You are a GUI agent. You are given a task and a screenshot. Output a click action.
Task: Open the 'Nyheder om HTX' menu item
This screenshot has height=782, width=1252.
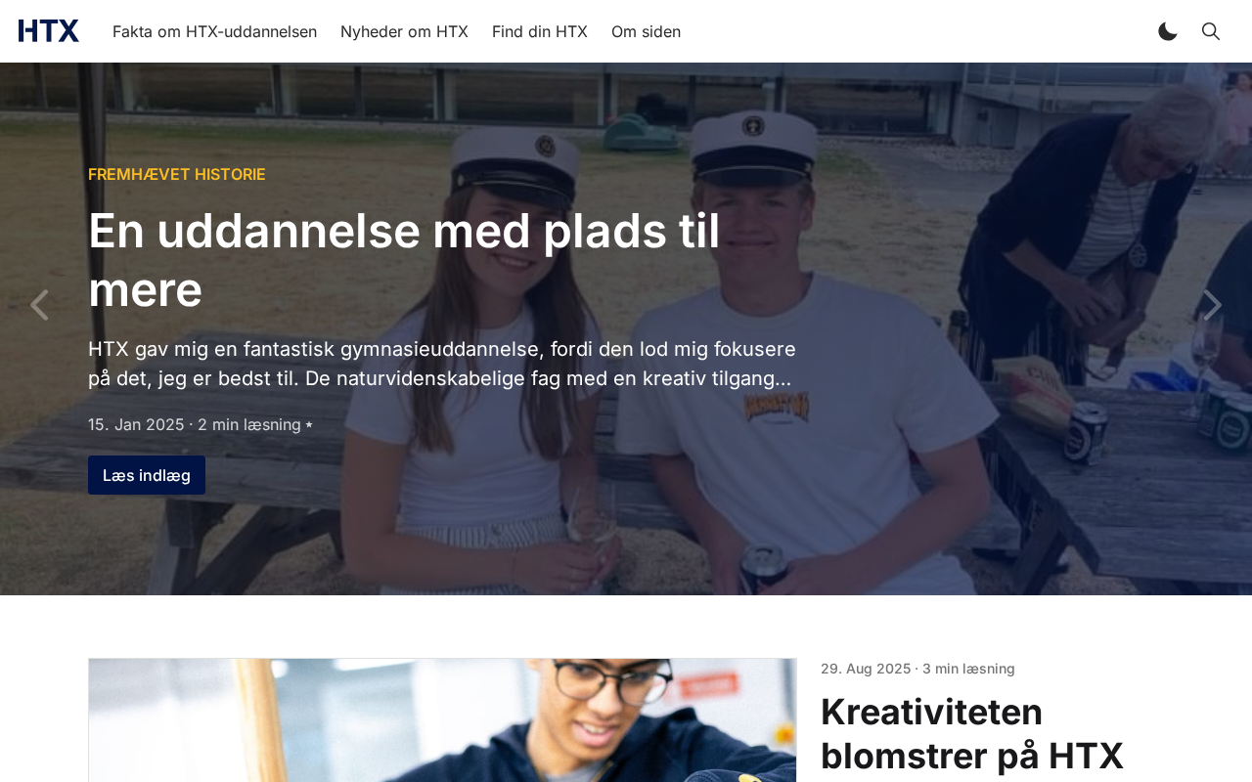pyautogui.click(x=404, y=31)
